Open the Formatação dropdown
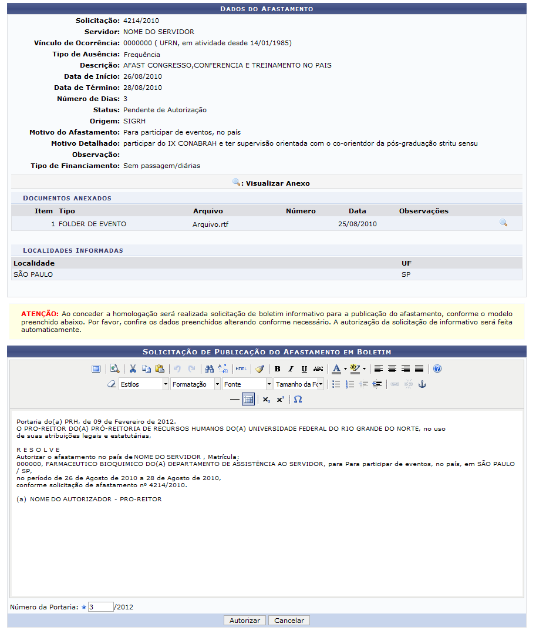 pyautogui.click(x=195, y=384)
